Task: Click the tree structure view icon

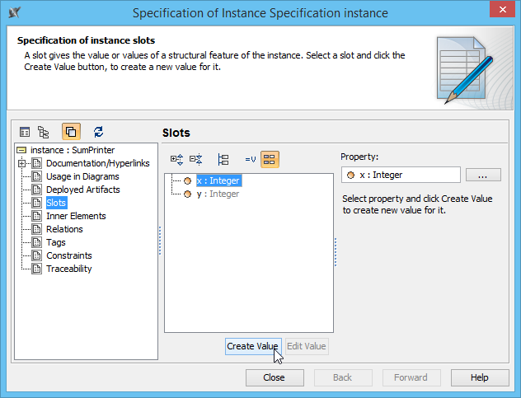Action: tap(45, 132)
